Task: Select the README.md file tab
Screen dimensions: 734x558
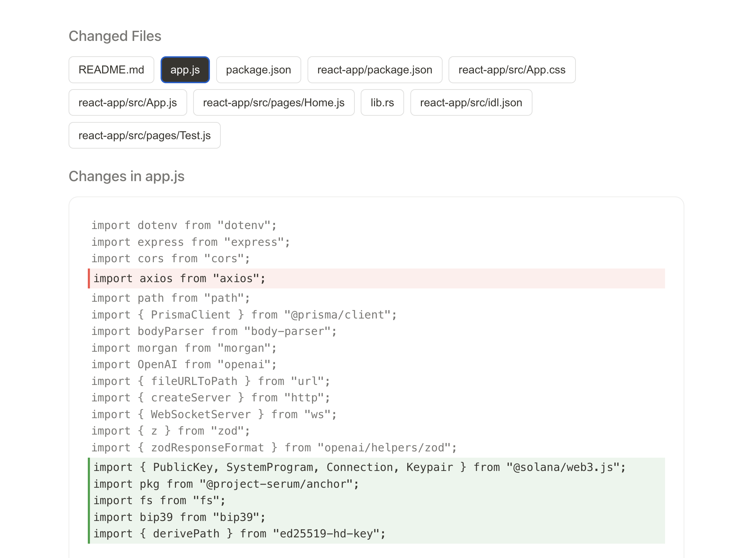Action: [x=111, y=70]
